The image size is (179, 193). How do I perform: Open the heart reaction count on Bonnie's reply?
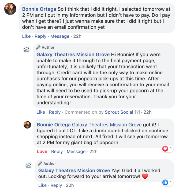(x=167, y=149)
